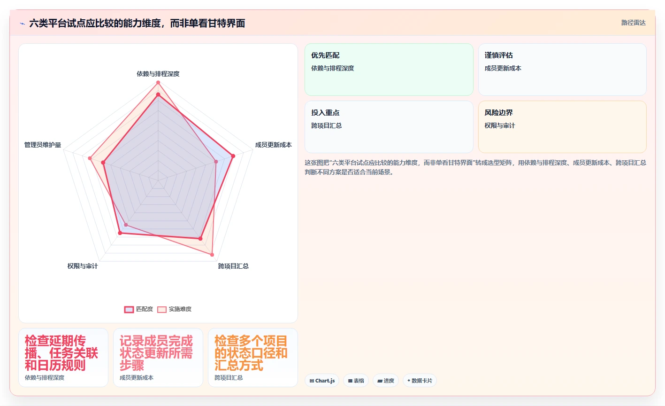Toggle the 匹配度 legend color box
The width and height of the screenshot is (665, 406).
[x=129, y=309]
